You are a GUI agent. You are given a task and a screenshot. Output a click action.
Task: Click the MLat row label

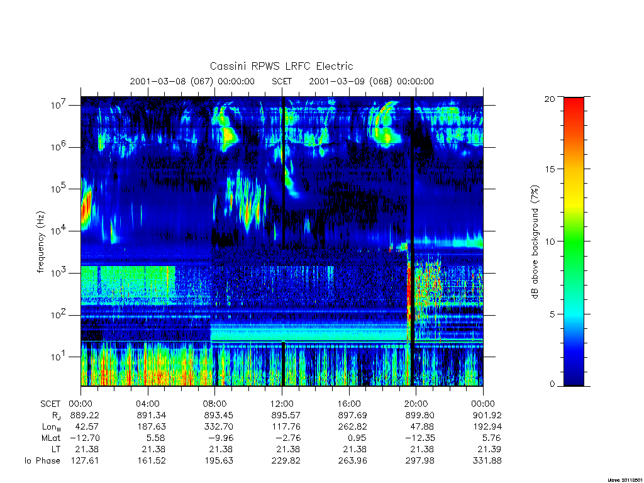pos(51,438)
